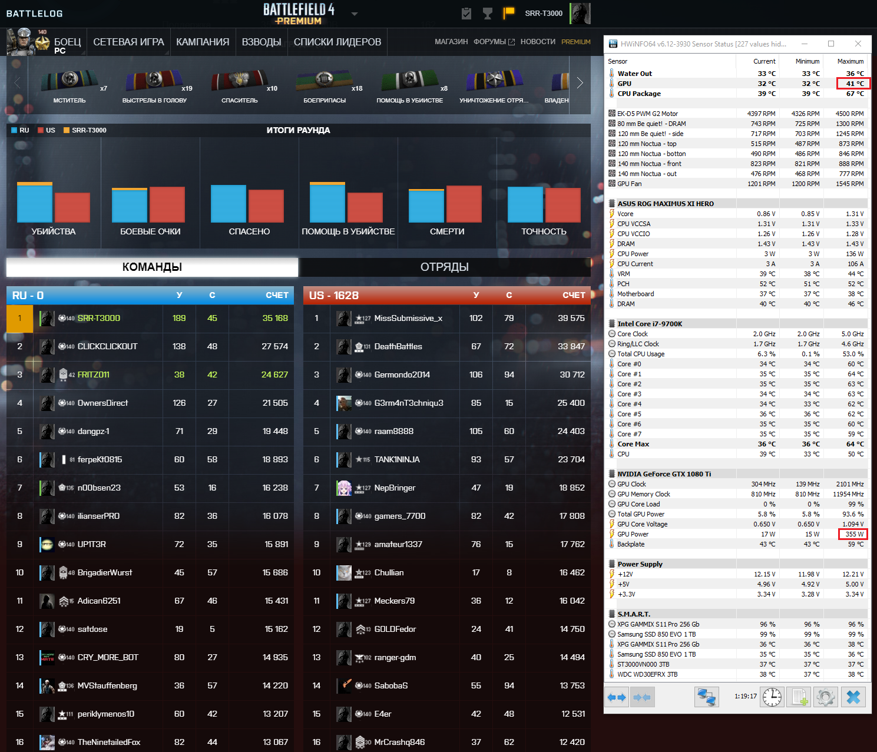Select the Core Max sensor row

click(x=737, y=444)
